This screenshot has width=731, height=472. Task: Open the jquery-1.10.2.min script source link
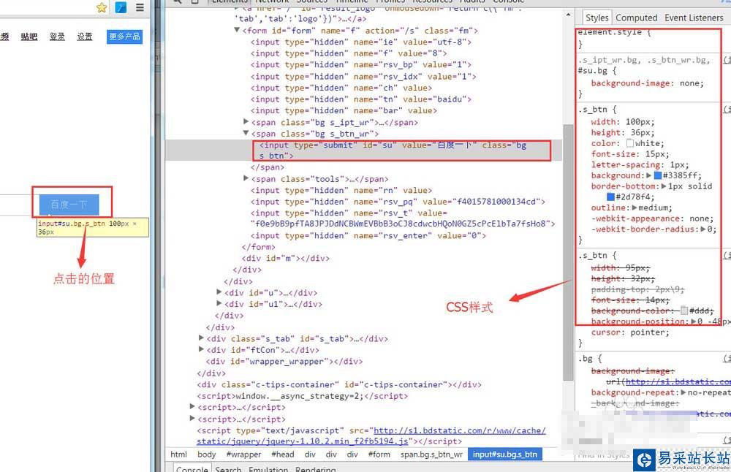[371, 435]
